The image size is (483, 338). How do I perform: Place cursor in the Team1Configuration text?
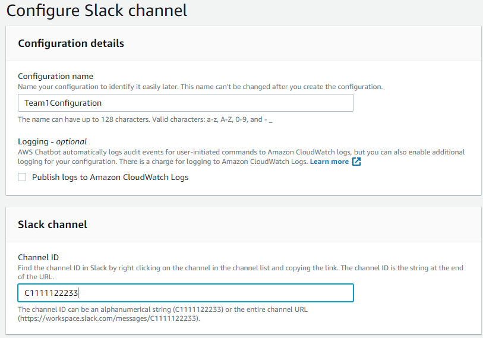(62, 103)
